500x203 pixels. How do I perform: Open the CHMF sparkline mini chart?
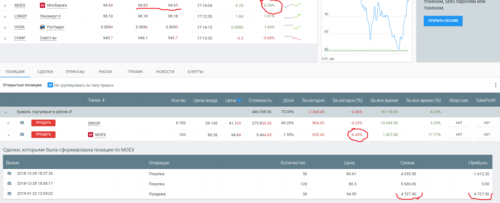click(293, 38)
